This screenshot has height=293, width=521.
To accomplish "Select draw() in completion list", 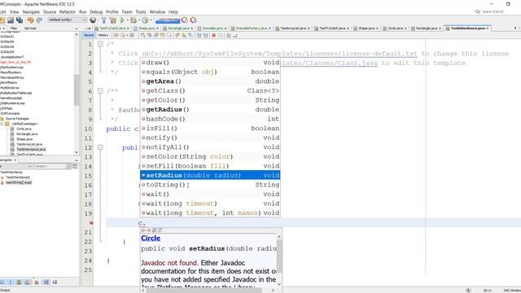I will (210, 63).
